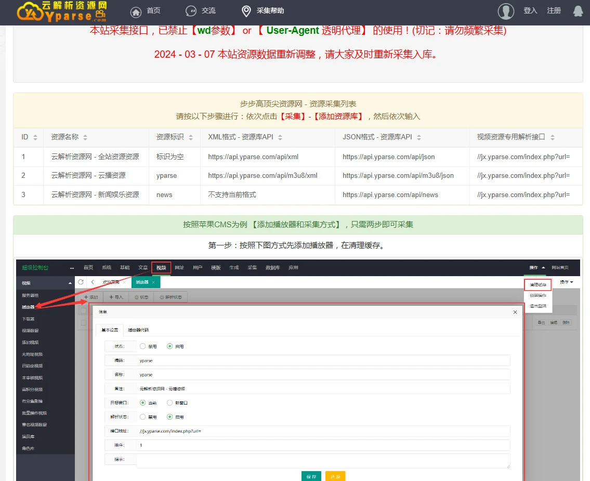Image resolution: width=590 pixels, height=481 pixels.
Task: Open the notification bell icon top right
Action: click(x=578, y=10)
